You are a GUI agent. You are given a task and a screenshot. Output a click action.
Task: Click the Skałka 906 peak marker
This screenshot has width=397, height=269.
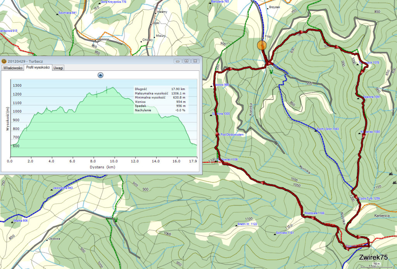point(13,221)
